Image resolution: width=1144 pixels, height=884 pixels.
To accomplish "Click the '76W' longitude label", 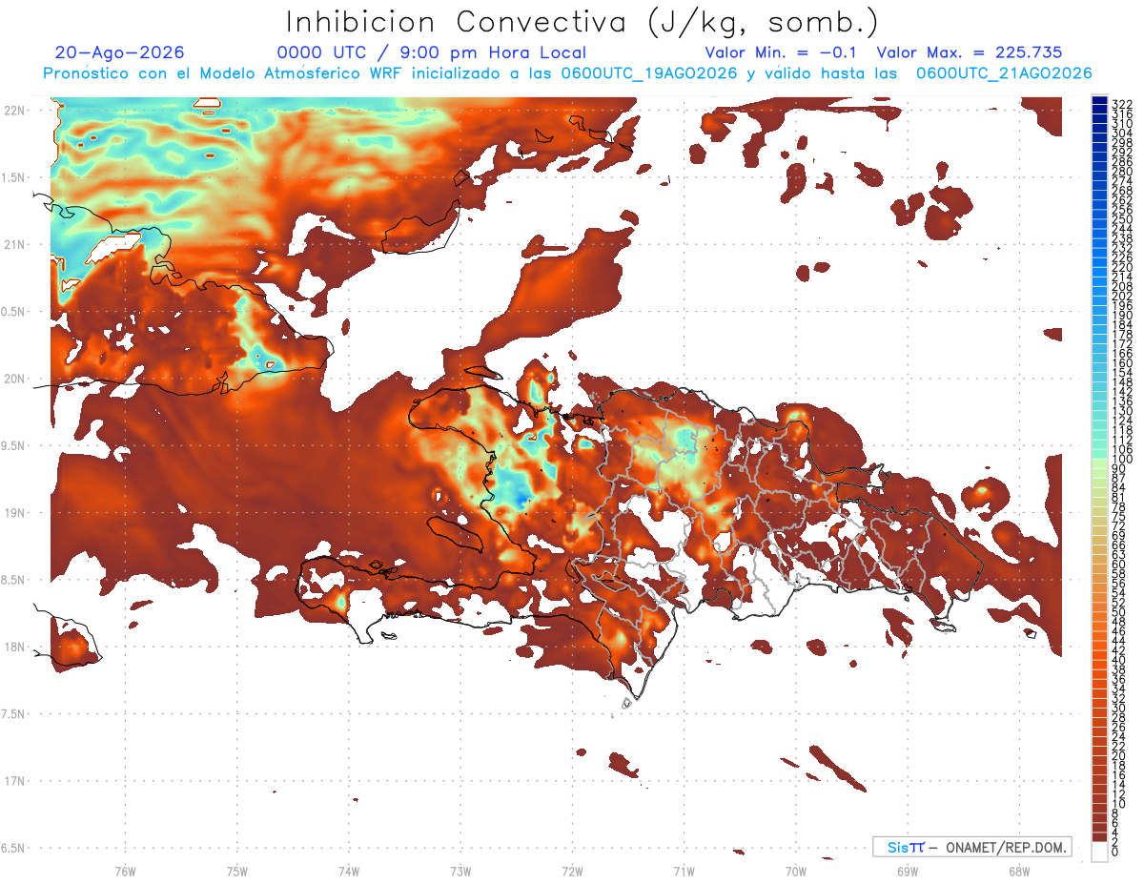I will pos(125,871).
